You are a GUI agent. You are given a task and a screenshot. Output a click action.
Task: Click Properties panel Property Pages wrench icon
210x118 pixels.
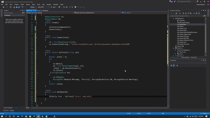click(177, 66)
